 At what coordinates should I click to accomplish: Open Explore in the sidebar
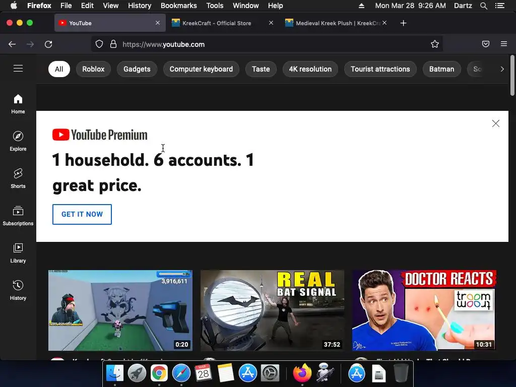(x=18, y=141)
